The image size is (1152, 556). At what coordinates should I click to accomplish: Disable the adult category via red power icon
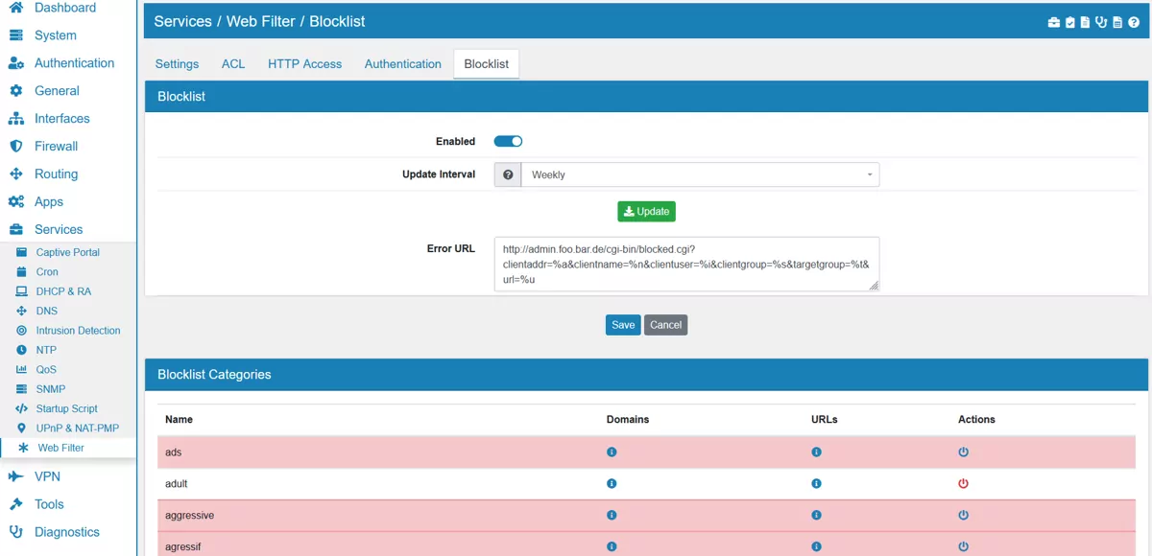click(963, 483)
